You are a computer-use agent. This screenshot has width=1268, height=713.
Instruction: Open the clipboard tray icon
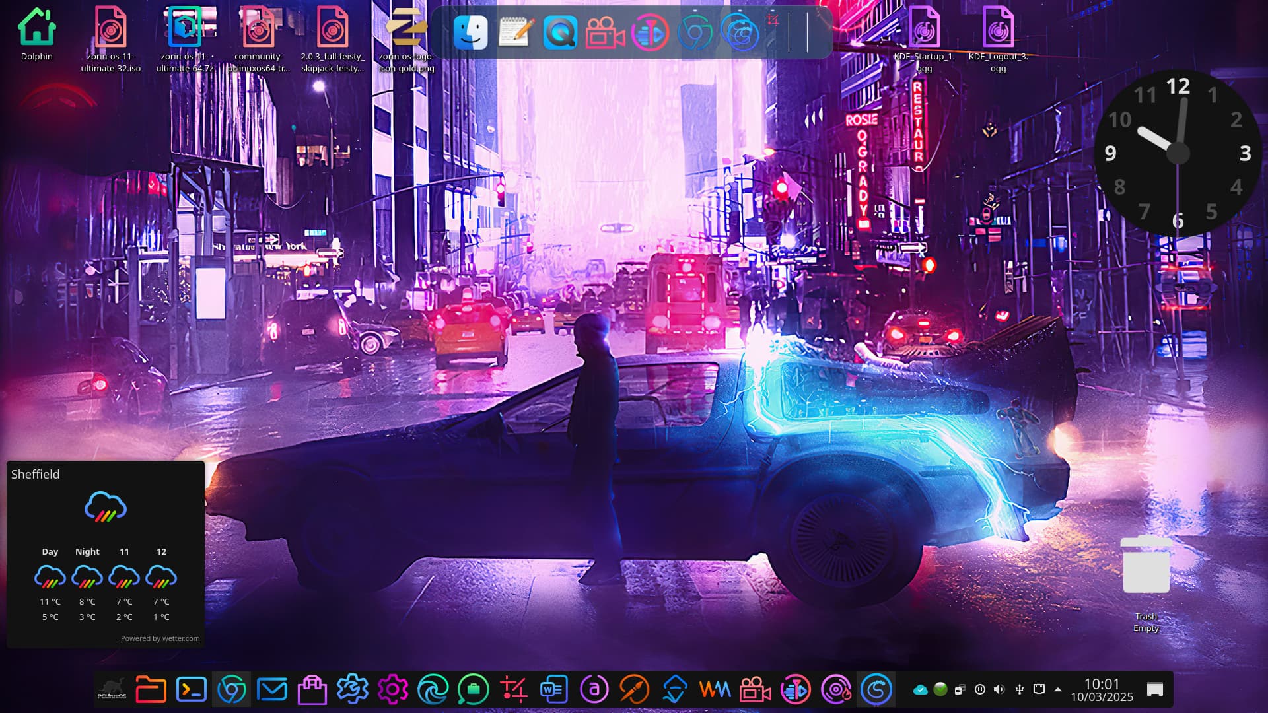[960, 689]
